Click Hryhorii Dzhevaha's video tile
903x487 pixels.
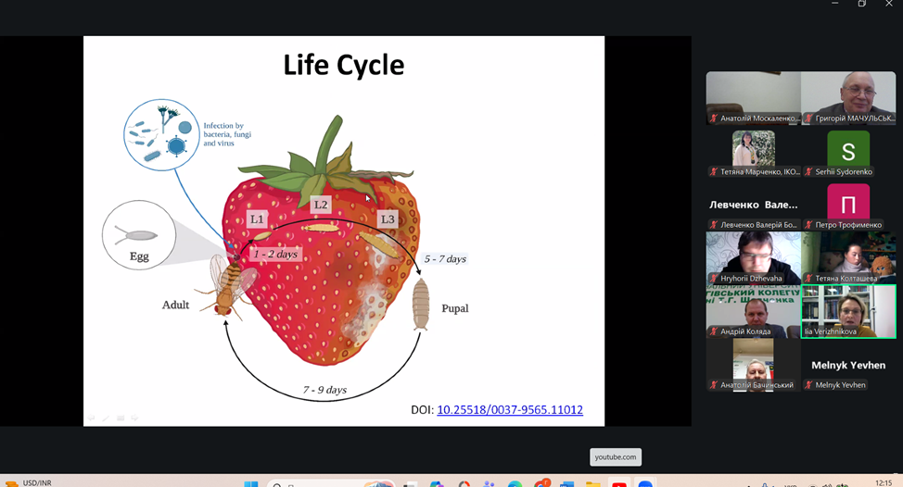point(753,256)
